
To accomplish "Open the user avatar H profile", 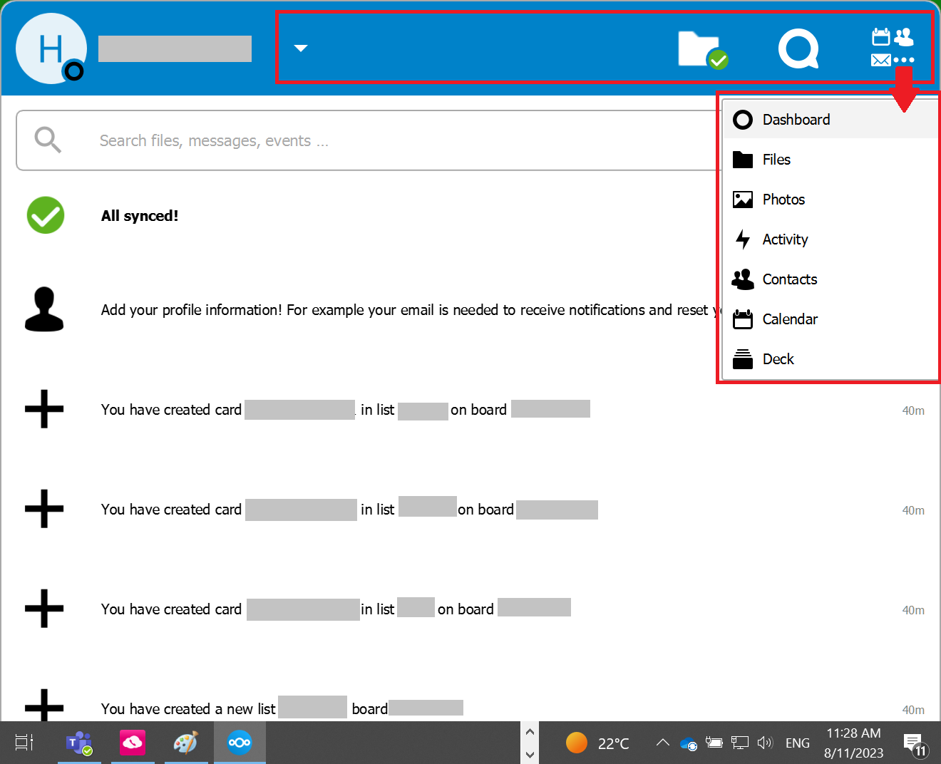I will coord(51,48).
